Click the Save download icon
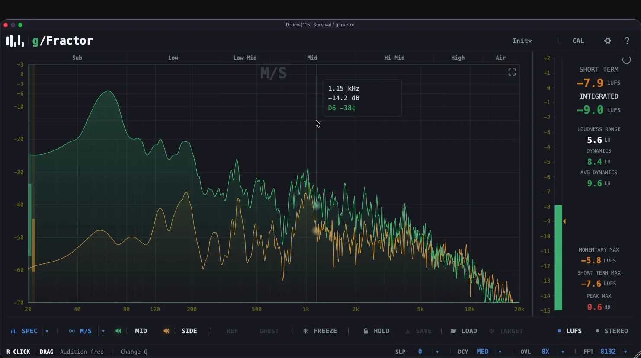 [x=408, y=331]
